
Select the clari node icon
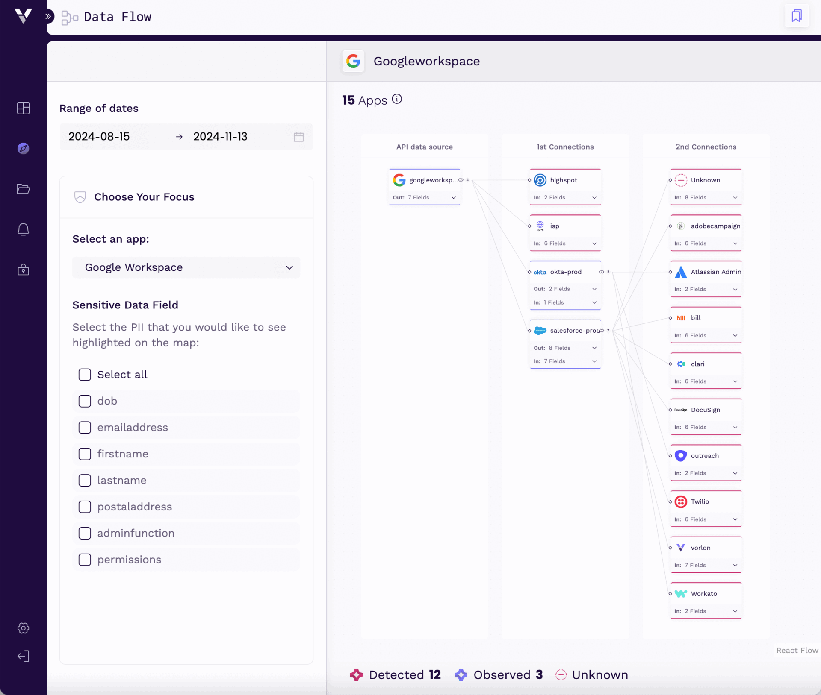click(x=681, y=364)
